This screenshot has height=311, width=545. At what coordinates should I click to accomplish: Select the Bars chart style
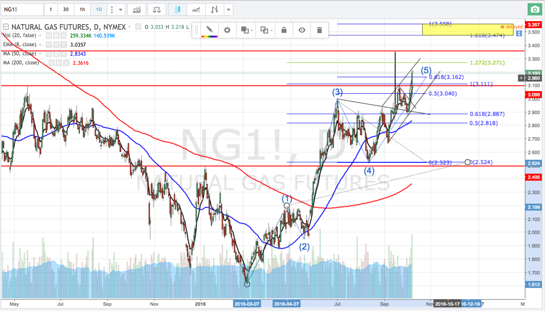(x=215, y=9)
